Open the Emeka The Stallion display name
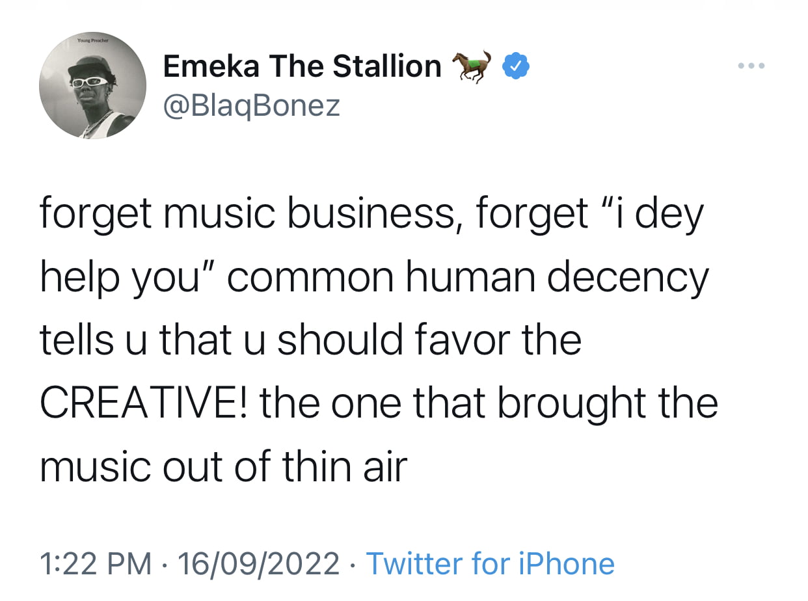The image size is (808, 601). click(x=302, y=66)
